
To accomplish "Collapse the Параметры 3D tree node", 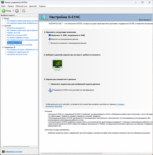I will [x=3, y=47].
